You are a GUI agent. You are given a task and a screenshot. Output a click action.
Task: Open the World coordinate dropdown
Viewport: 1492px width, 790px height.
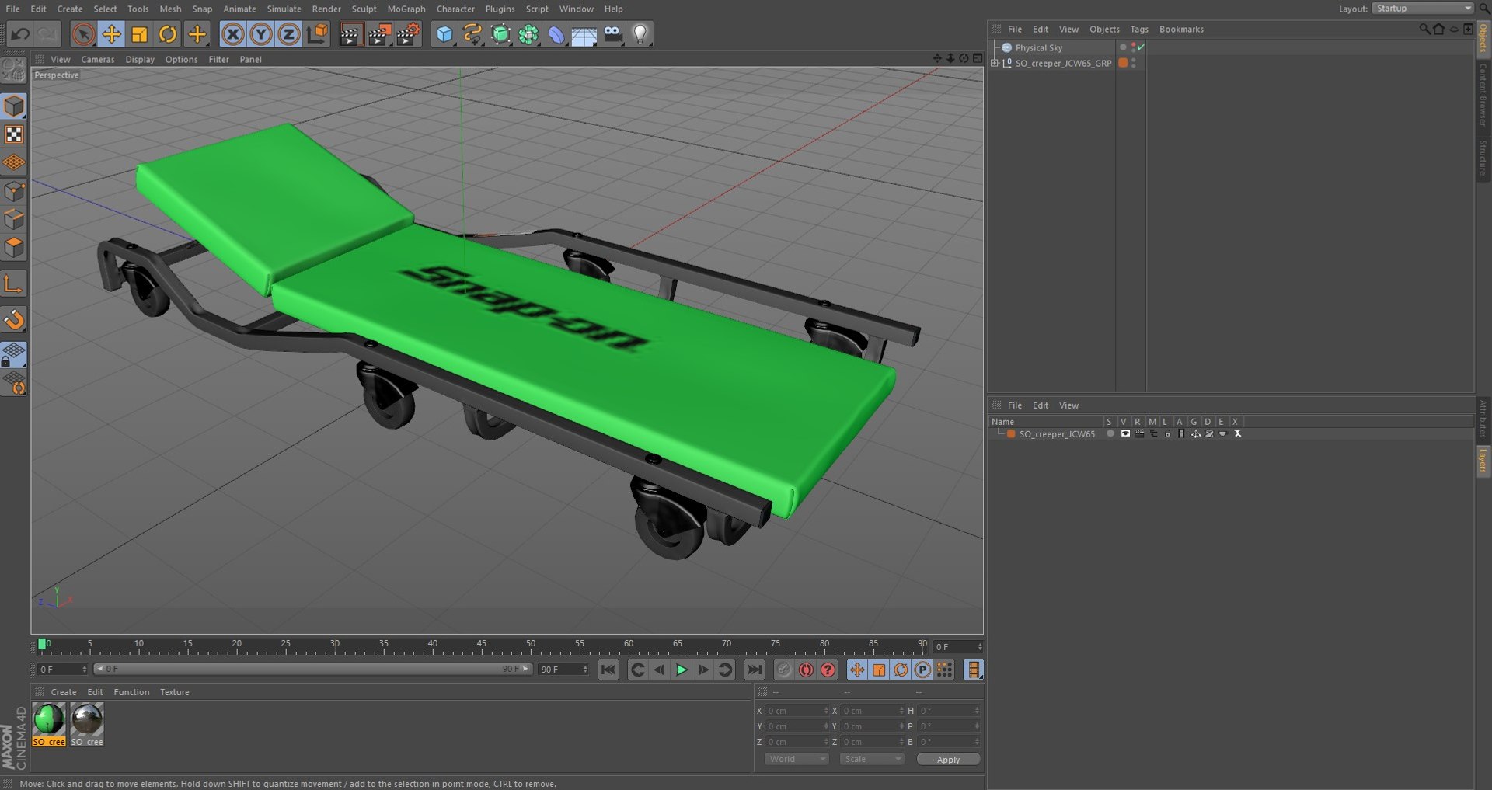796,759
